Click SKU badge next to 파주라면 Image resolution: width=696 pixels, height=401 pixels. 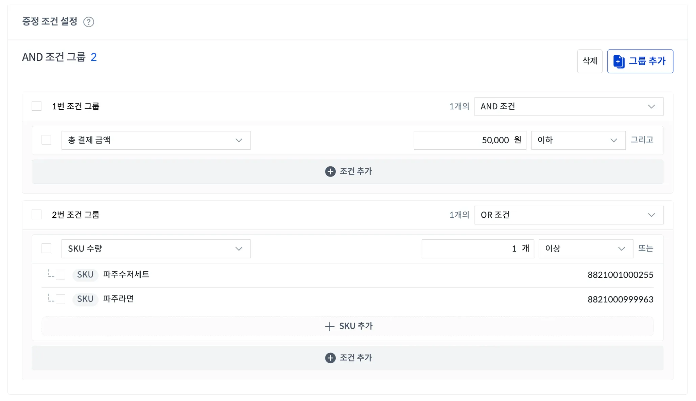[85, 299]
